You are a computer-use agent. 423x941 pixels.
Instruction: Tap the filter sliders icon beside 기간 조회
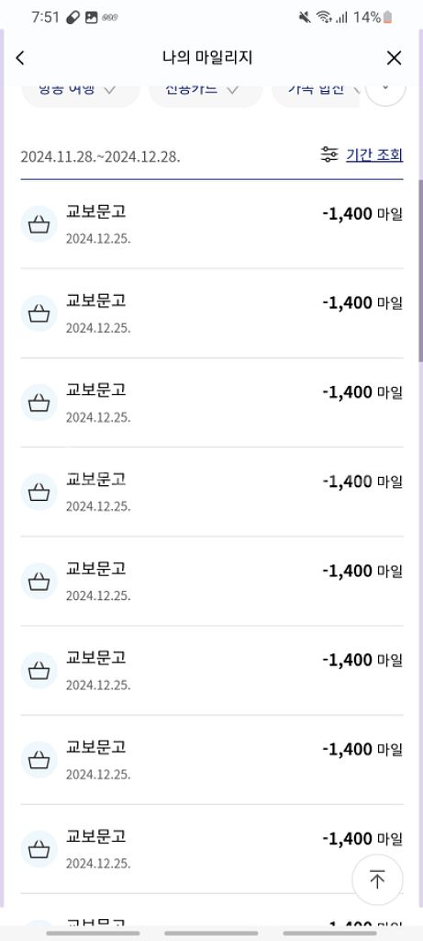[328, 154]
